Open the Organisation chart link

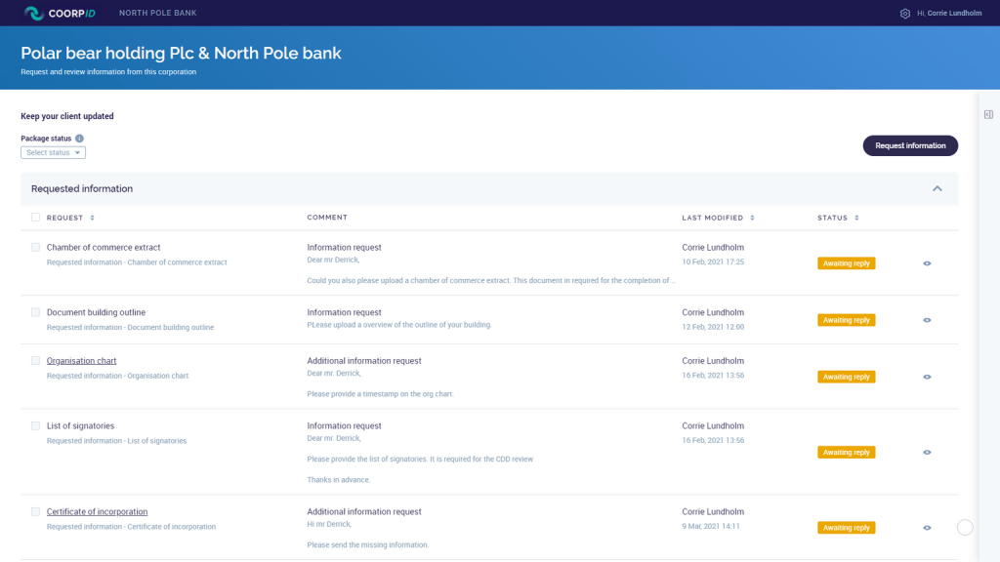[81, 361]
